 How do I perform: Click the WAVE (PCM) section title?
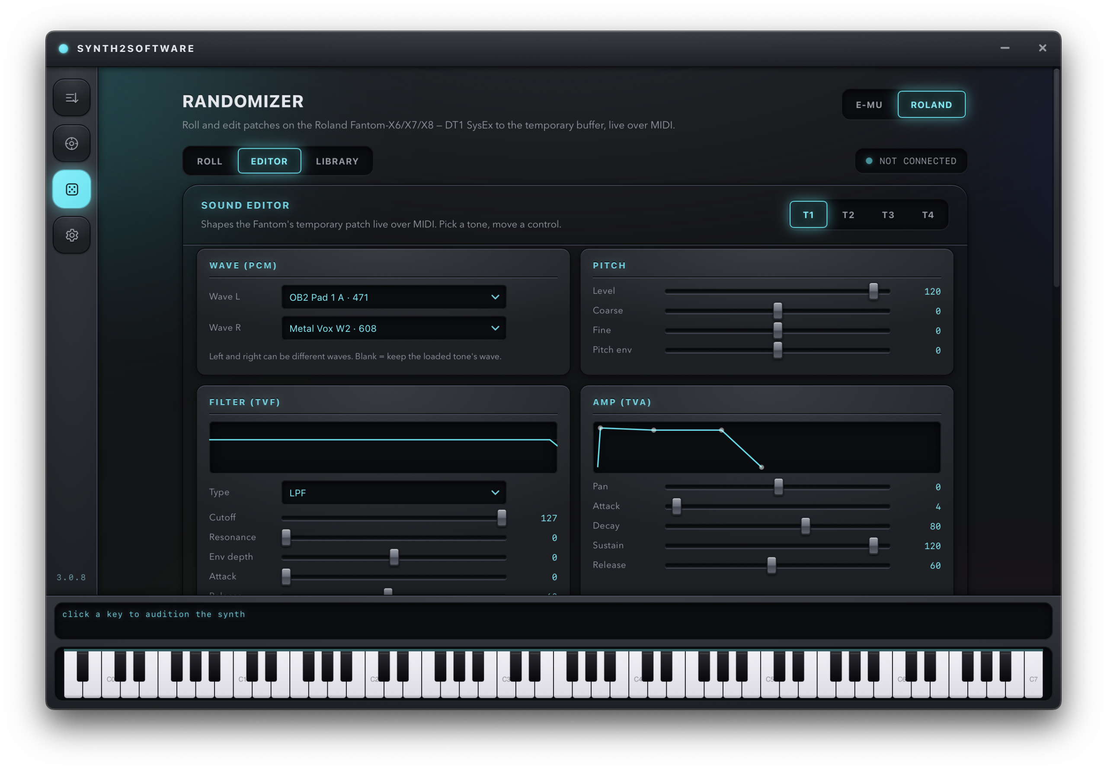click(x=243, y=265)
